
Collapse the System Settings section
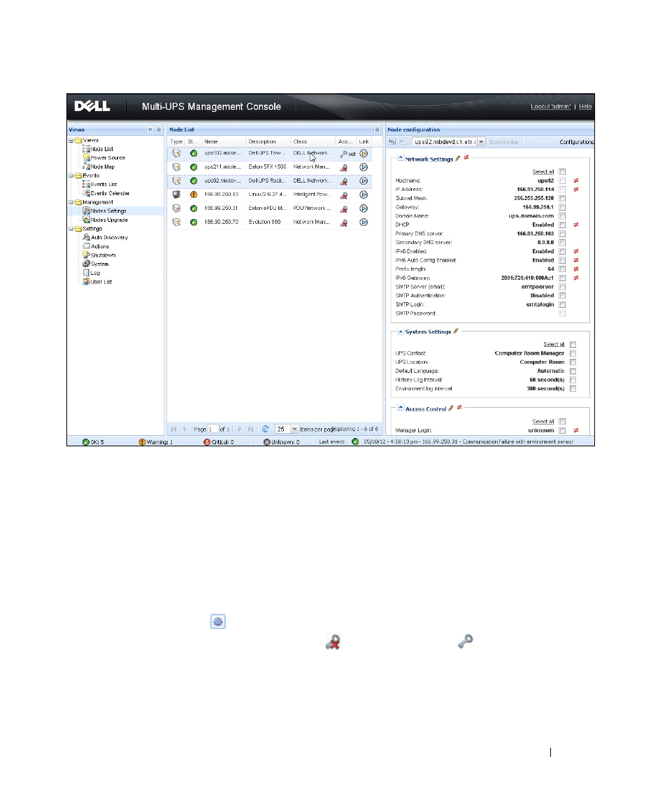(401, 332)
